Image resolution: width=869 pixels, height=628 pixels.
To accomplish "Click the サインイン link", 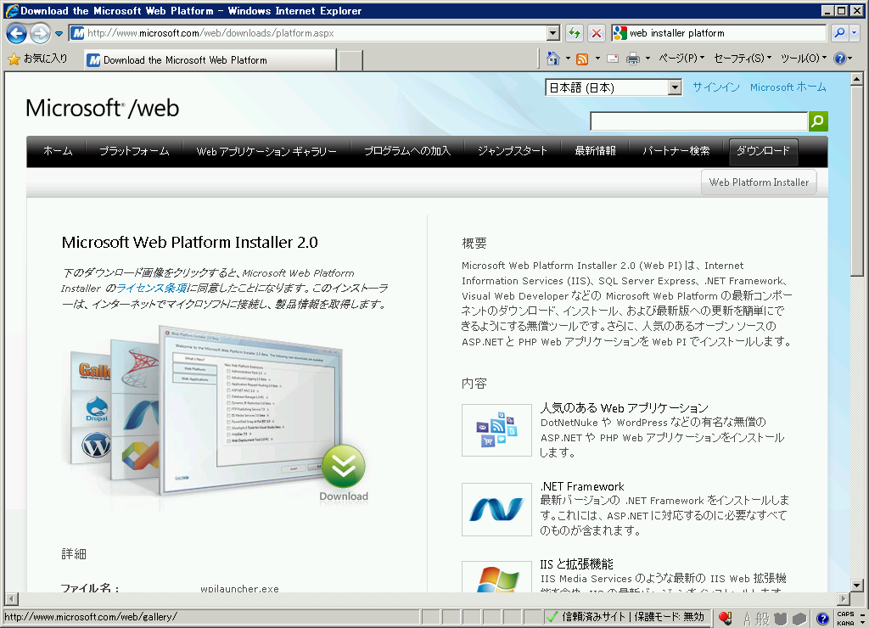I will [x=715, y=87].
